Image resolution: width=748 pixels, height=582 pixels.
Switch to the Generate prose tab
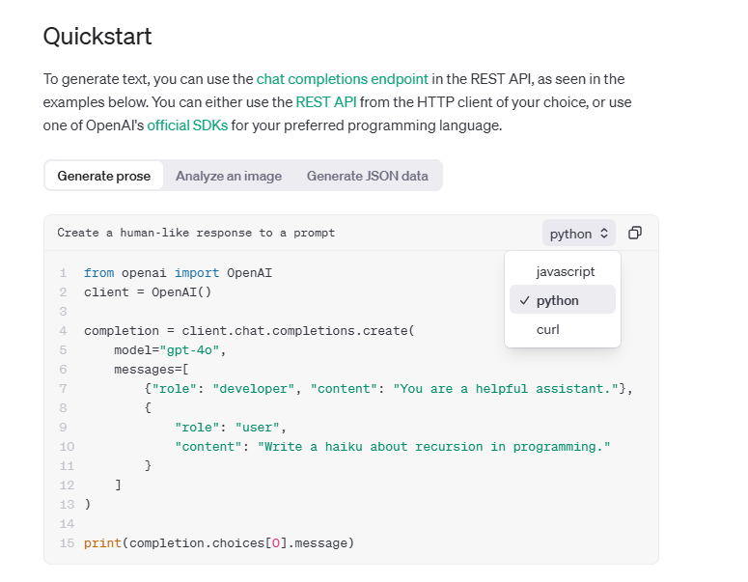tap(104, 176)
